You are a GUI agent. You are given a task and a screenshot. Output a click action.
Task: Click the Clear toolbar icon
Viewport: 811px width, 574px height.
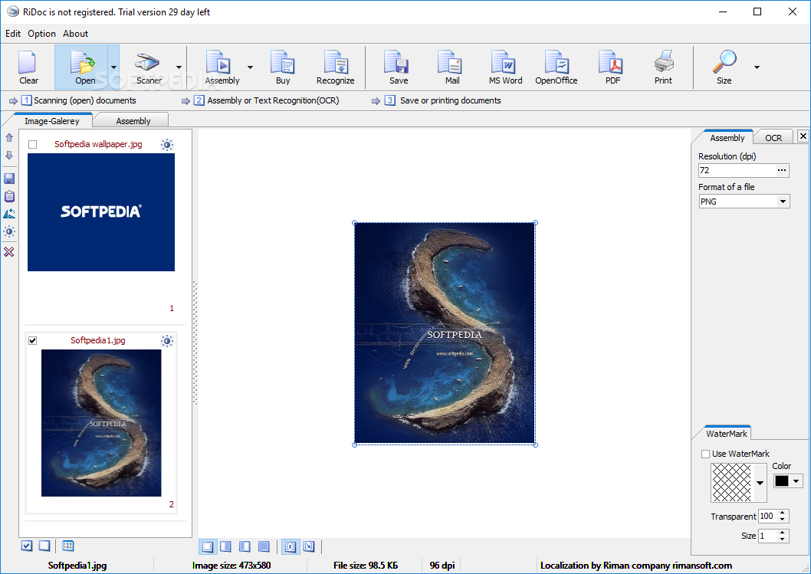click(x=28, y=67)
